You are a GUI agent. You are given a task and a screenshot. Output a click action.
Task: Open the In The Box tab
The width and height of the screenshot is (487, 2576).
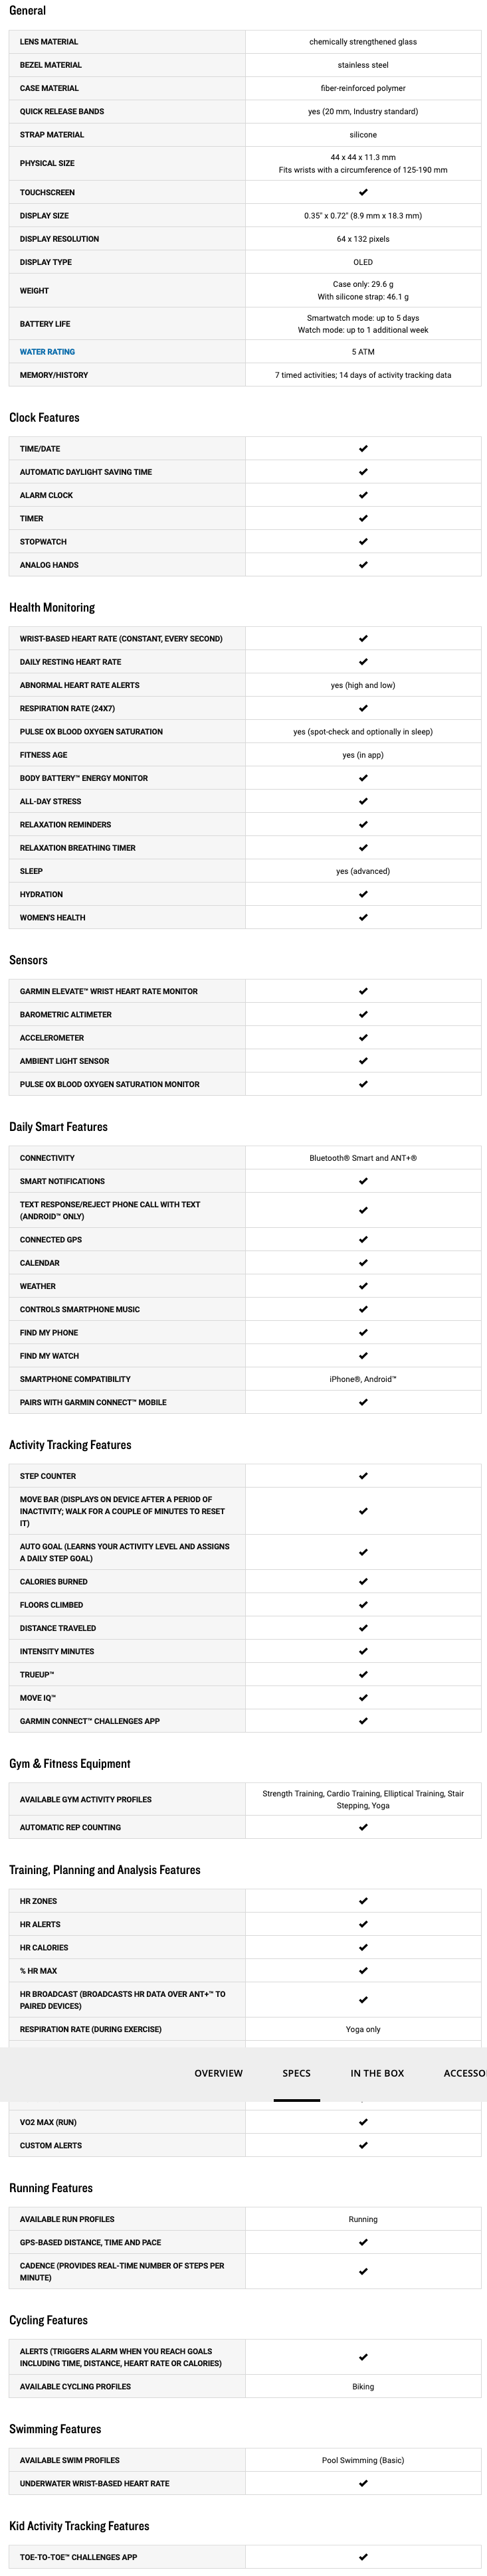point(377,2073)
